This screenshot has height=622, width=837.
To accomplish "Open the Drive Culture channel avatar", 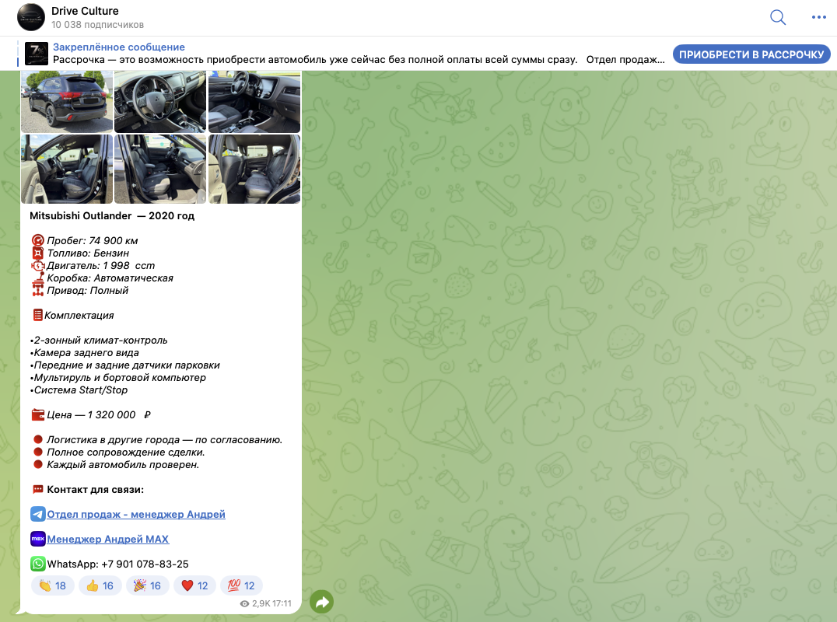I will 31,17.
